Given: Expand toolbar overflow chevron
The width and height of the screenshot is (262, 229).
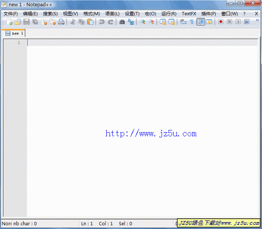Looking at the screenshot, I should (x=257, y=20).
